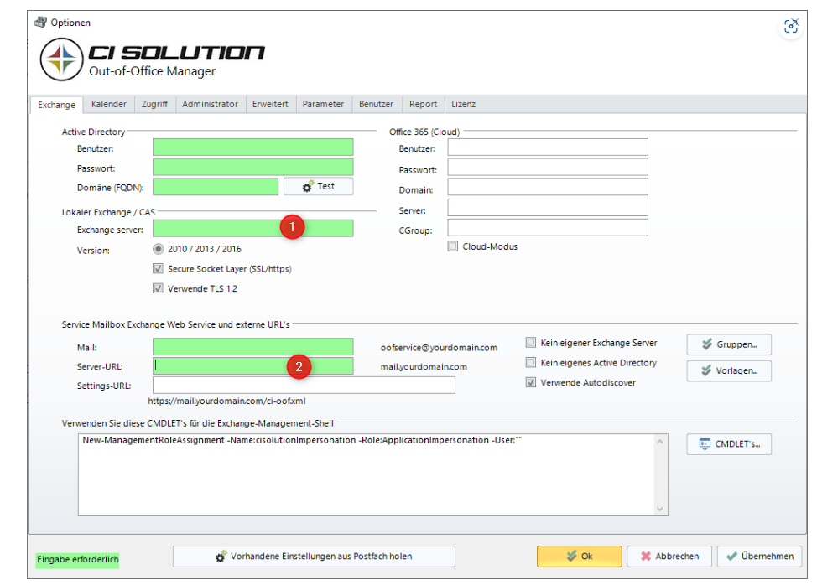Screen dimensions: 817x585
Task: Open the Gruppen dialog
Action: click(x=728, y=344)
